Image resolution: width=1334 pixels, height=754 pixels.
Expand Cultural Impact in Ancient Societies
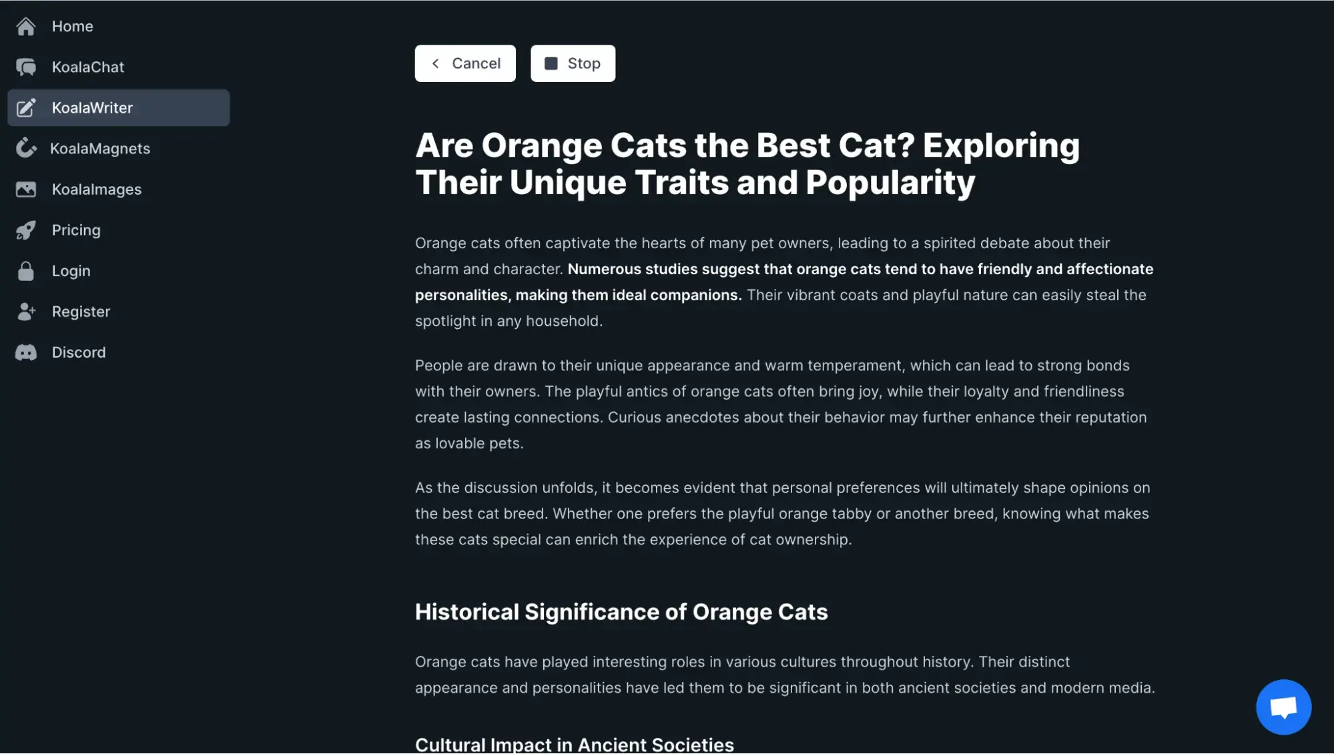(575, 744)
